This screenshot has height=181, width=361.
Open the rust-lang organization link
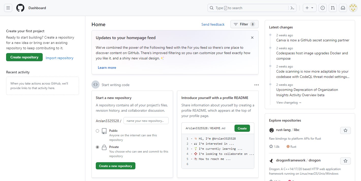283,130
